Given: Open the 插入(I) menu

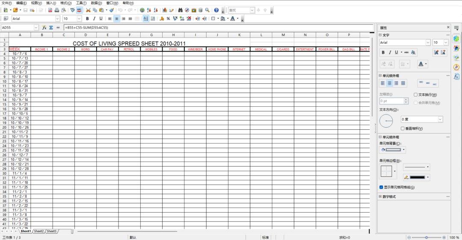Looking at the screenshot, I should 51,3.
